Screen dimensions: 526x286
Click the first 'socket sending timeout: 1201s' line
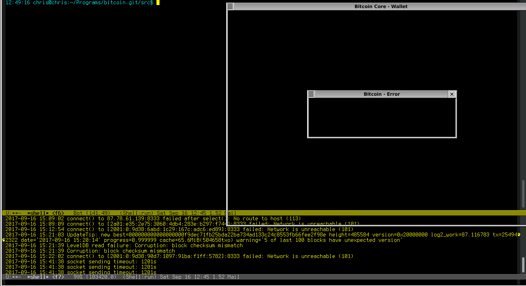(x=81, y=261)
